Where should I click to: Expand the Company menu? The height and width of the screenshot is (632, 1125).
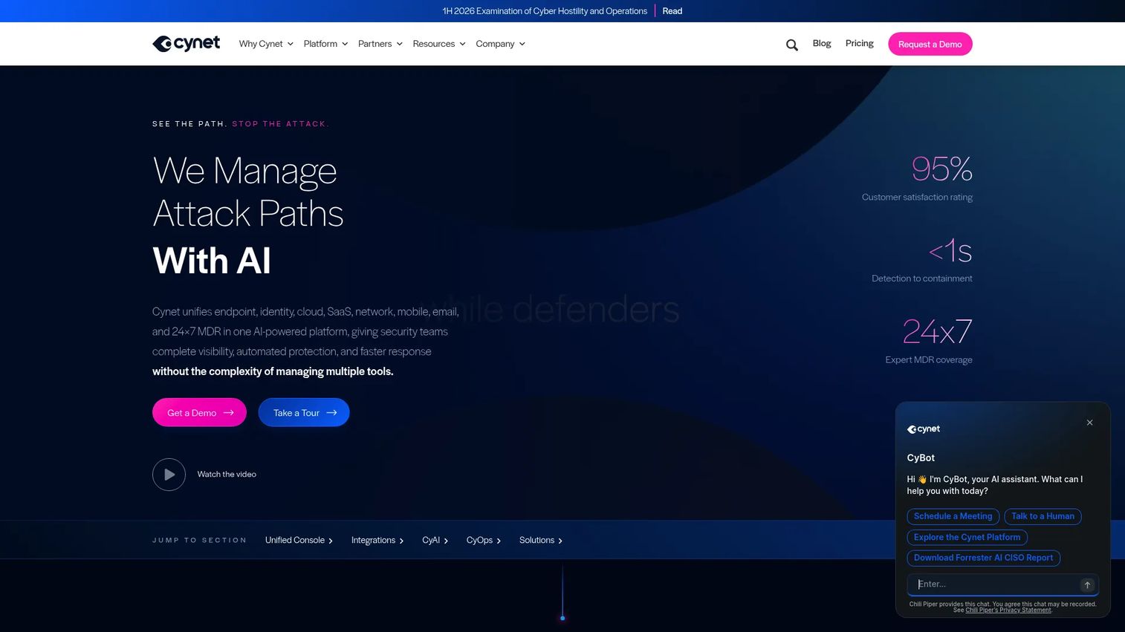[x=501, y=44]
